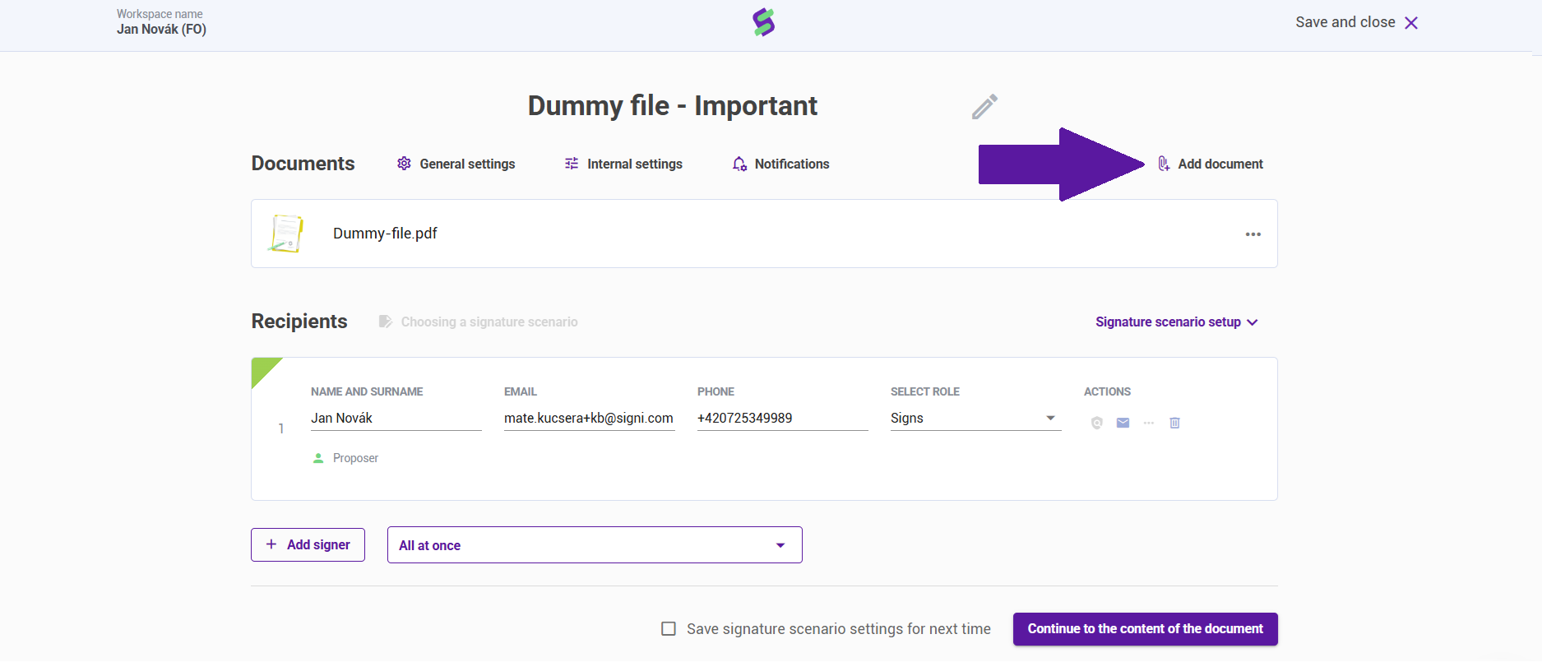Click the Signi logo at the top

[764, 22]
